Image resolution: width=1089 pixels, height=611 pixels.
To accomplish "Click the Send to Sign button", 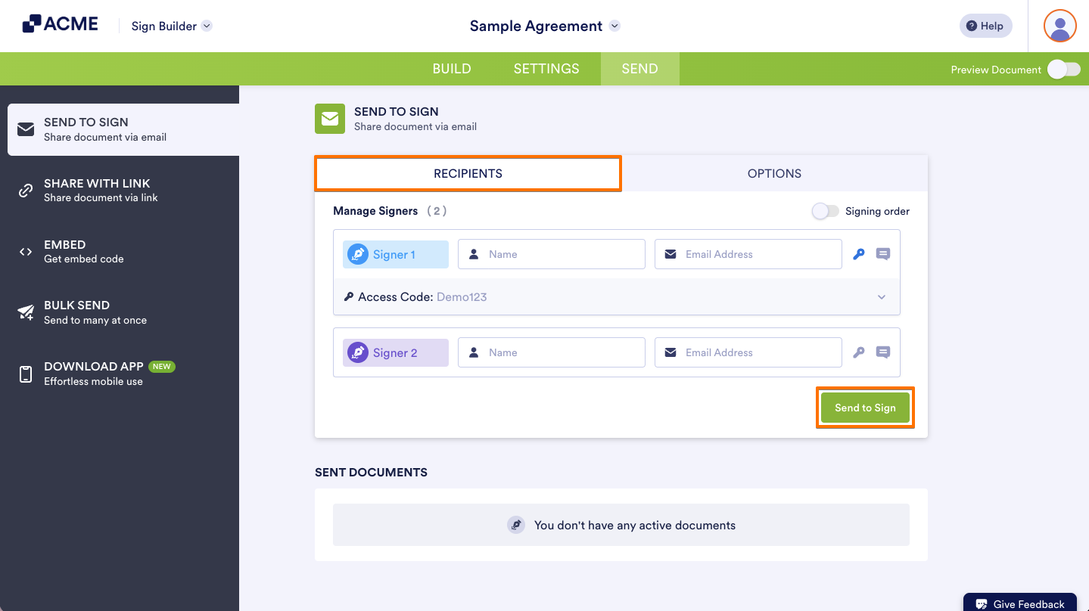I will (865, 408).
